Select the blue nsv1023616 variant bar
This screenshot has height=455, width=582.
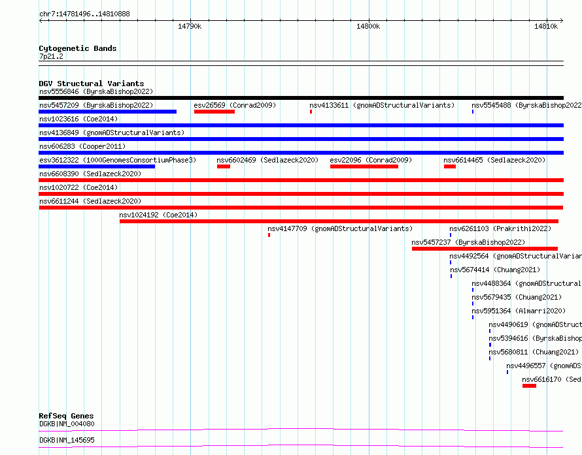point(301,125)
